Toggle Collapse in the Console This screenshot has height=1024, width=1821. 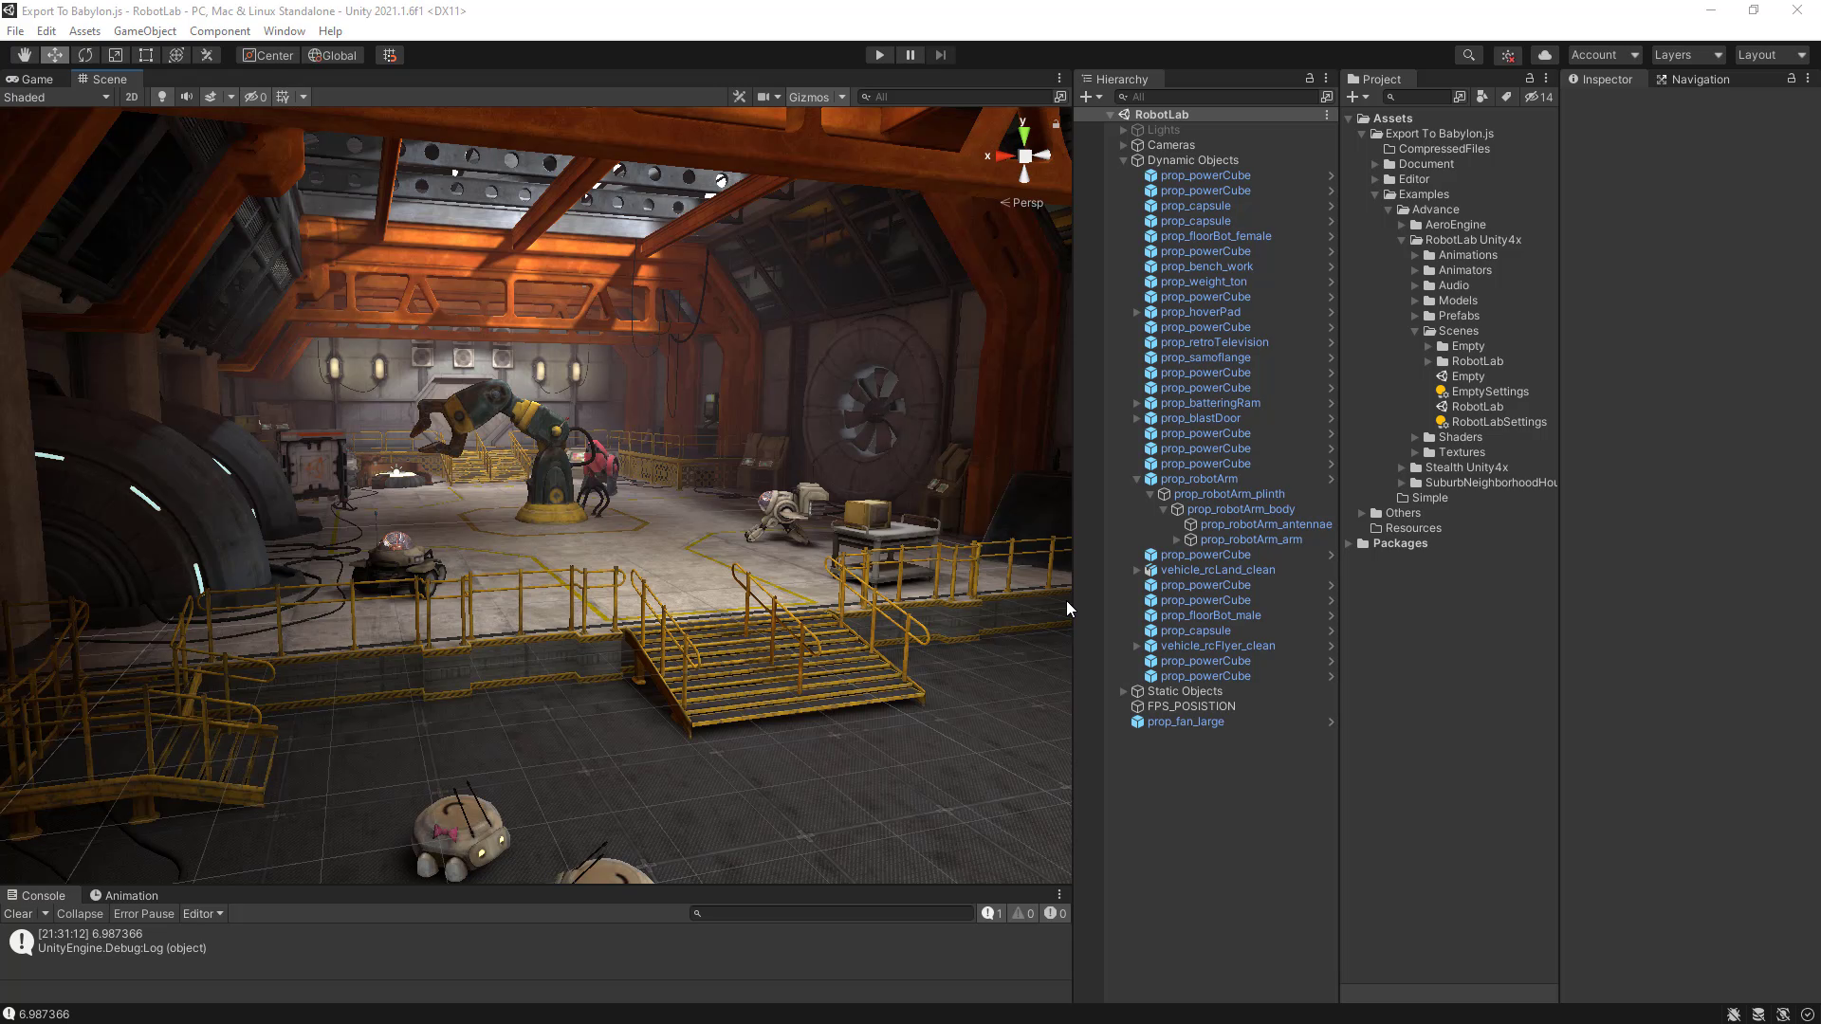tap(80, 913)
